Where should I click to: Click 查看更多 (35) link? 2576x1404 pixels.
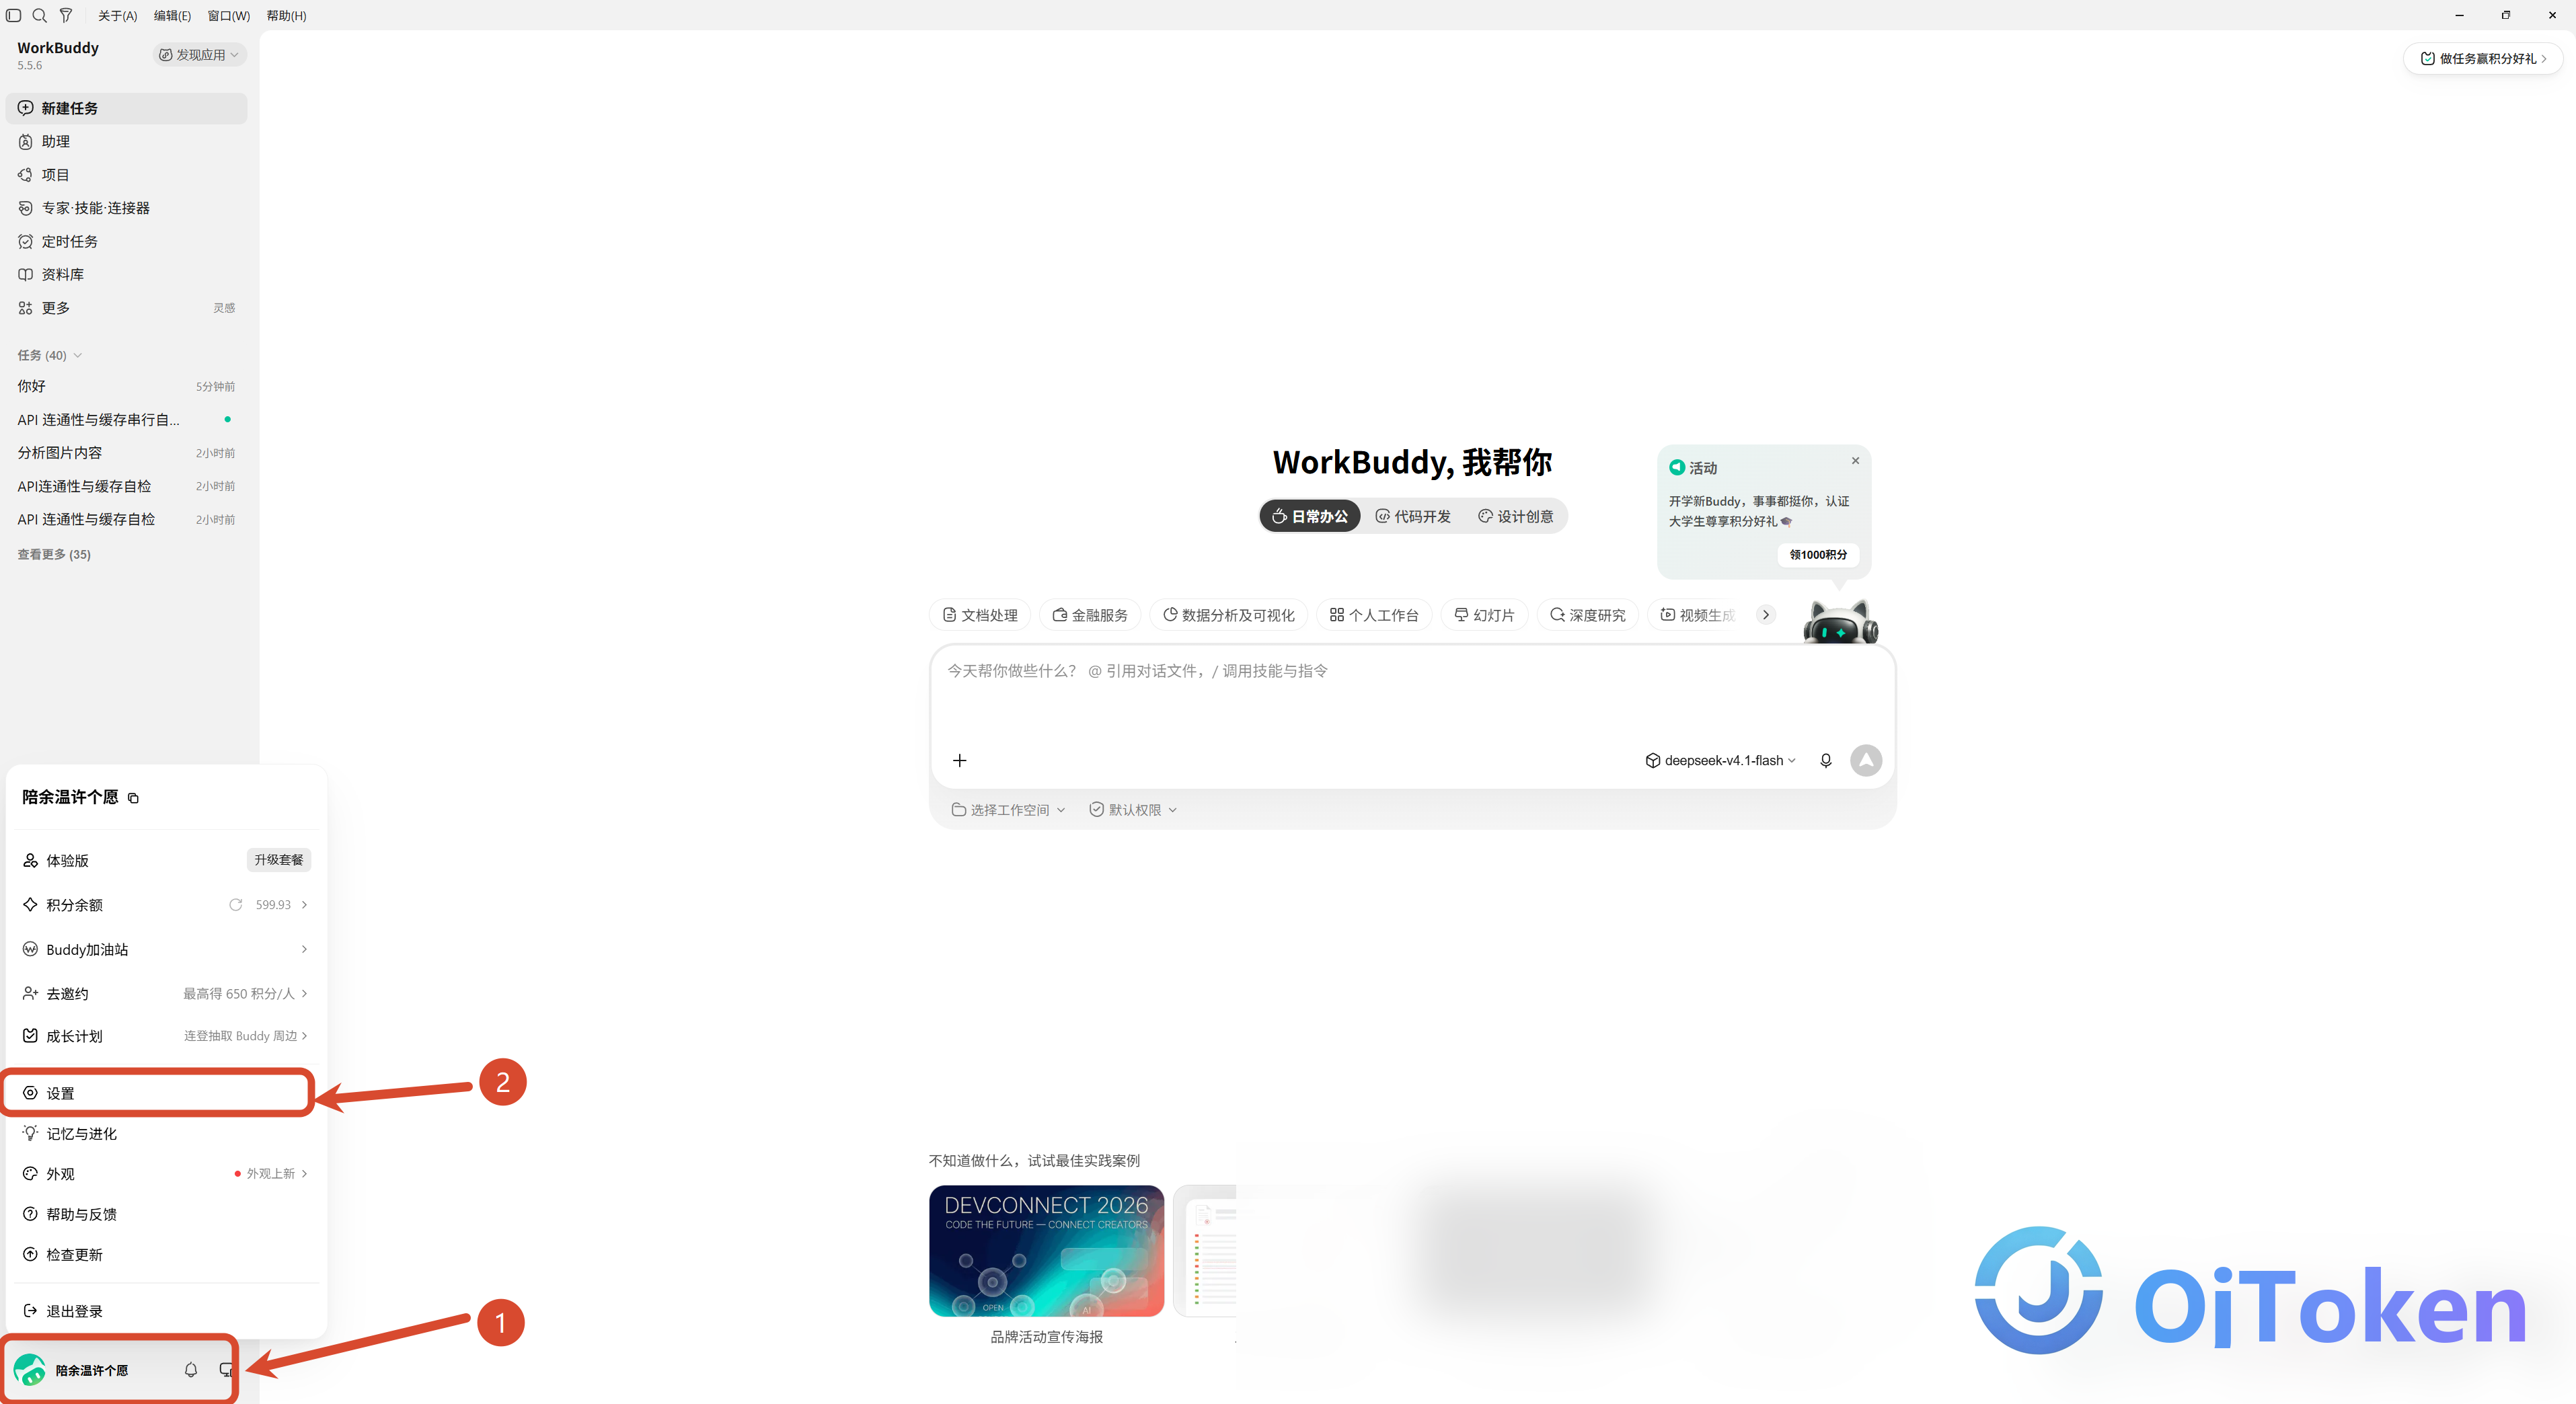click(x=54, y=554)
